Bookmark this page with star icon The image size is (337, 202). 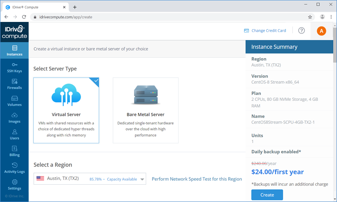point(310,17)
